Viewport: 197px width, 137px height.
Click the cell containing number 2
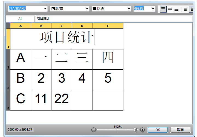tap(41, 80)
